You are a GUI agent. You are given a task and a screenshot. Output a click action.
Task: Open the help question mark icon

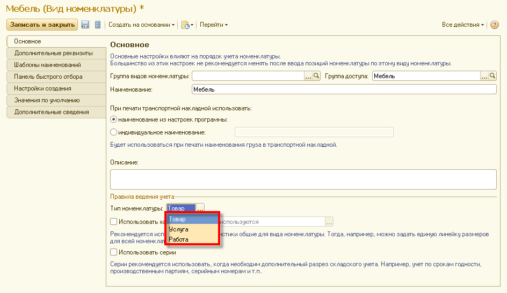pyautogui.click(x=495, y=25)
